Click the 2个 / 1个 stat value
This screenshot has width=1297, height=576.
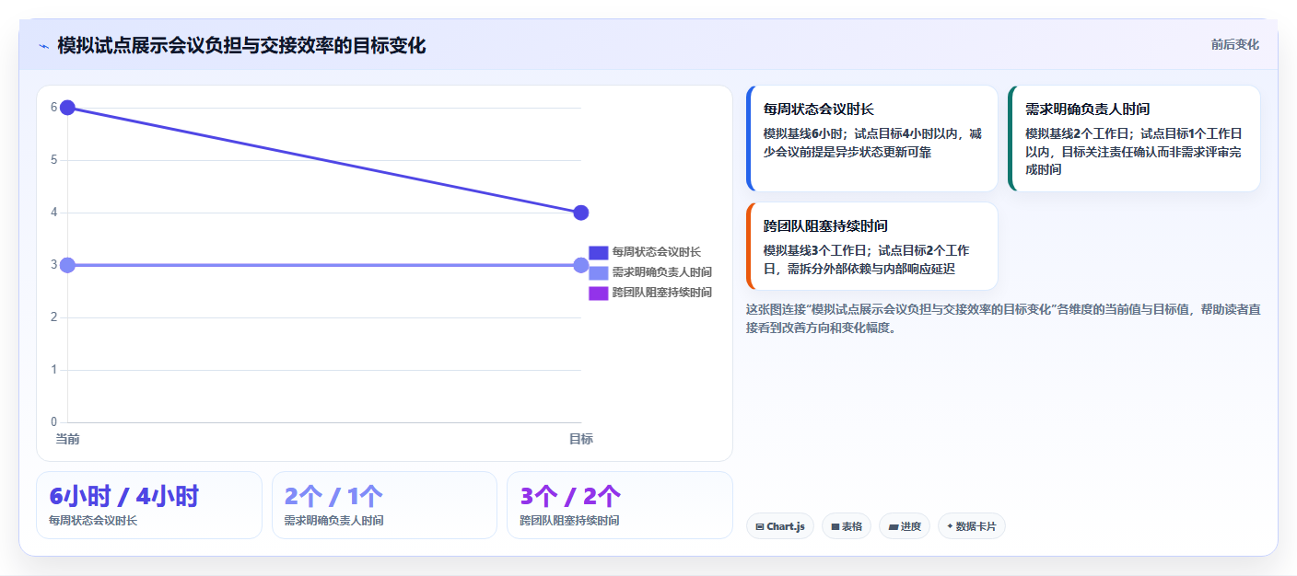click(334, 496)
